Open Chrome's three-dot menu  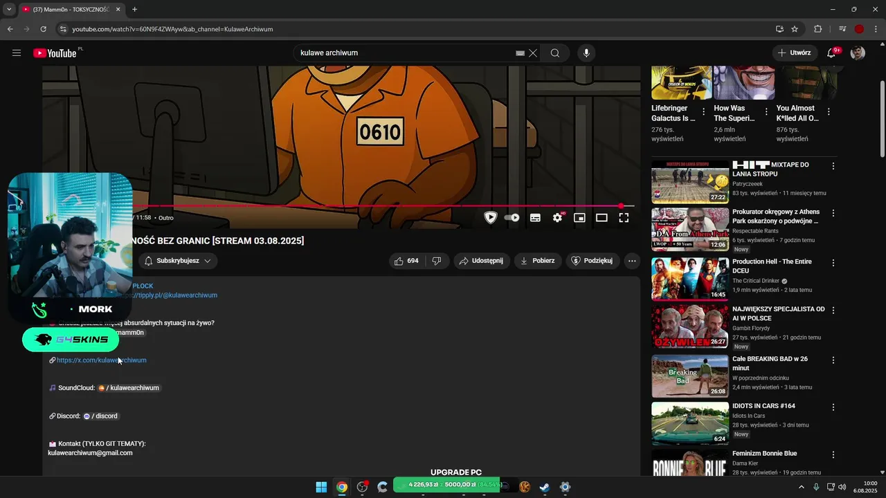point(876,29)
